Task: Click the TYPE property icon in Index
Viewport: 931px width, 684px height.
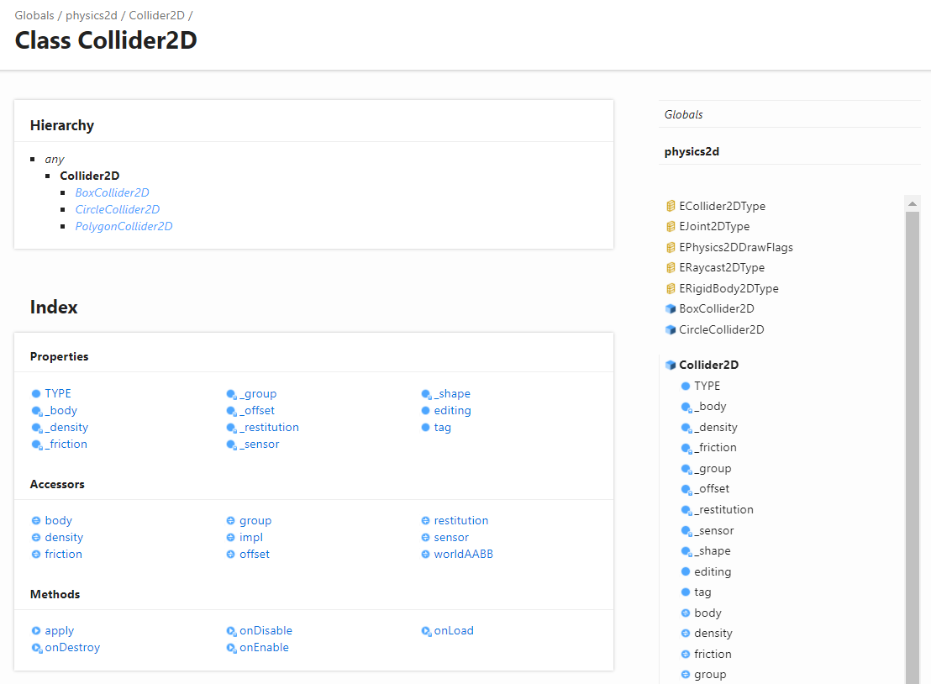Action: (x=36, y=393)
